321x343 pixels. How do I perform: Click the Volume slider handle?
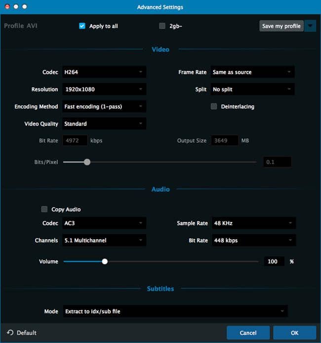pyautogui.click(x=105, y=261)
